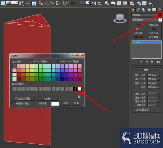Image resolution: width=163 pixels, height=148 pixels.
Task: Click the Select by Color icon
Action: 80,97
